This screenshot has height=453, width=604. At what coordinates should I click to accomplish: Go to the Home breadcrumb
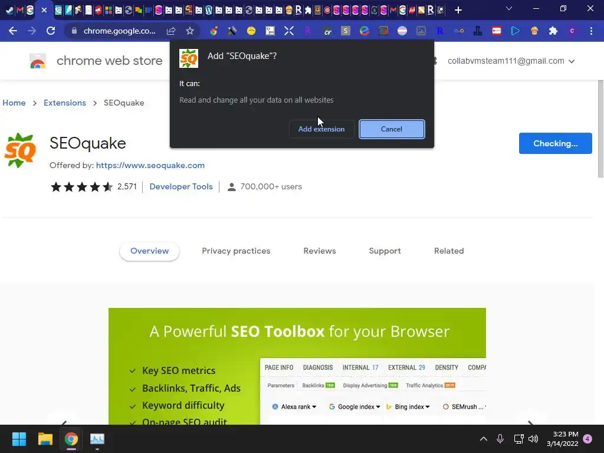pos(14,103)
